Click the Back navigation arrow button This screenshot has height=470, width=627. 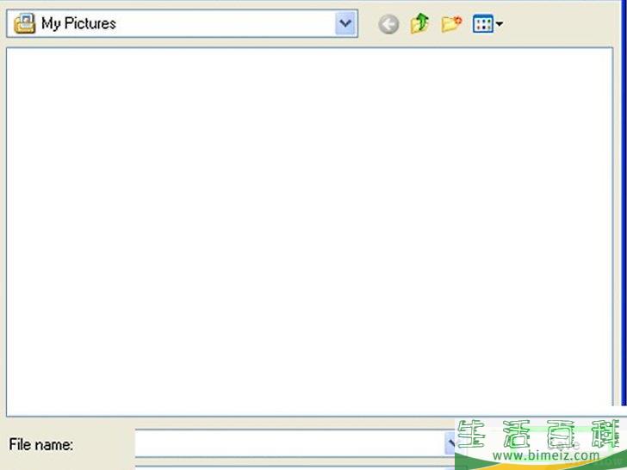click(388, 25)
